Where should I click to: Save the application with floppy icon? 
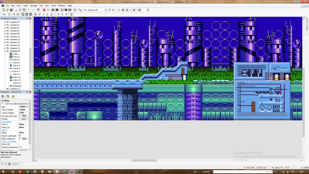coord(11,10)
